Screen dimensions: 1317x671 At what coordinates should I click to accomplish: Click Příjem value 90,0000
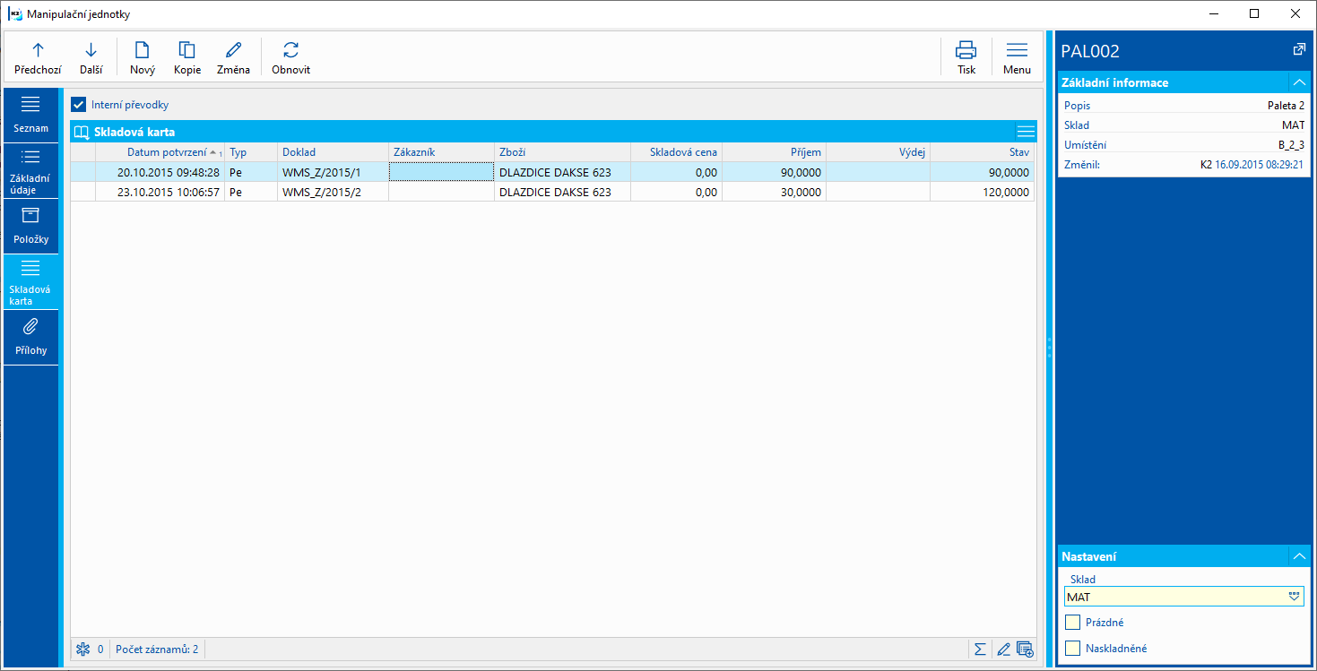[774, 172]
